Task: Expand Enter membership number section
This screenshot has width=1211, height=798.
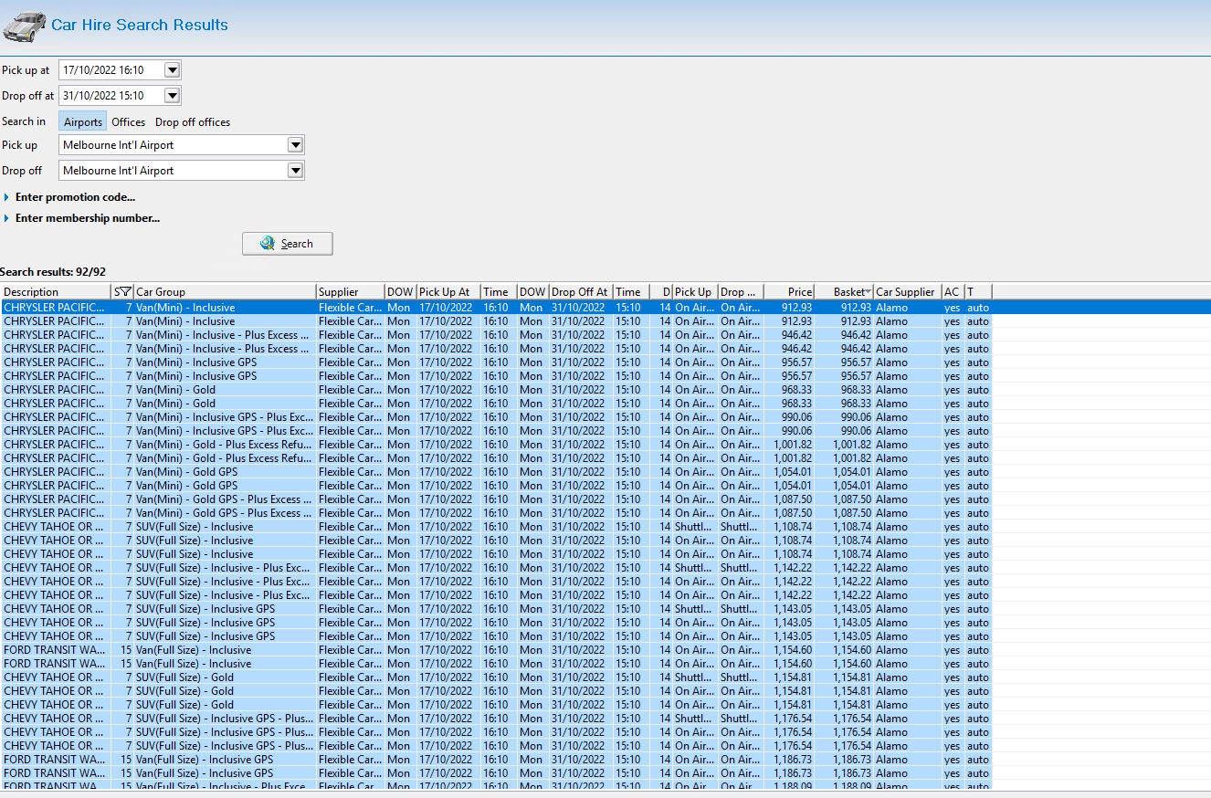Action: 87,218
